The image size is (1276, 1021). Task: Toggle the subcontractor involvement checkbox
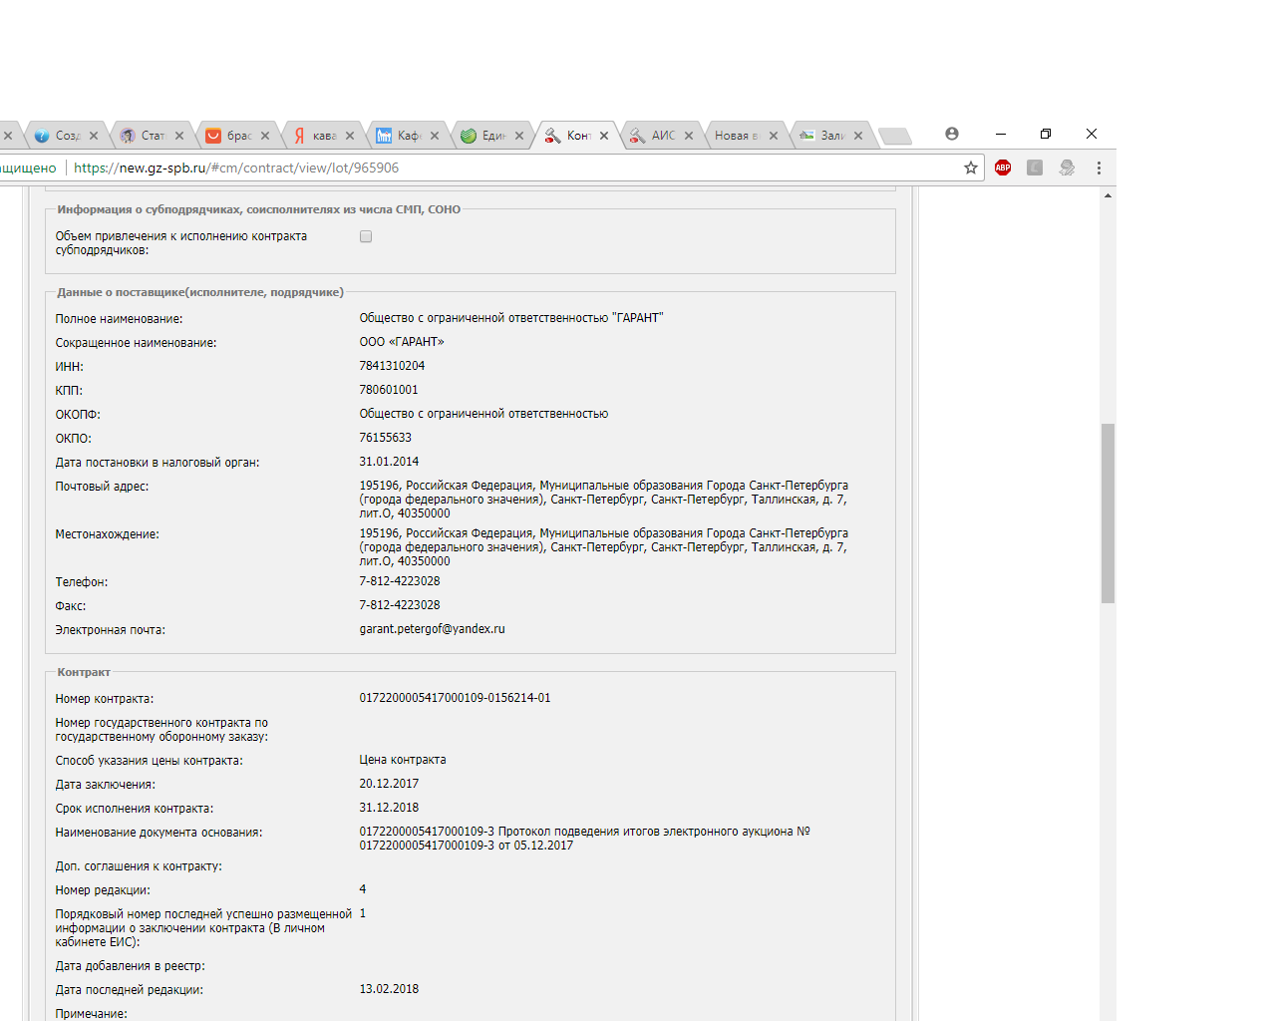366,236
